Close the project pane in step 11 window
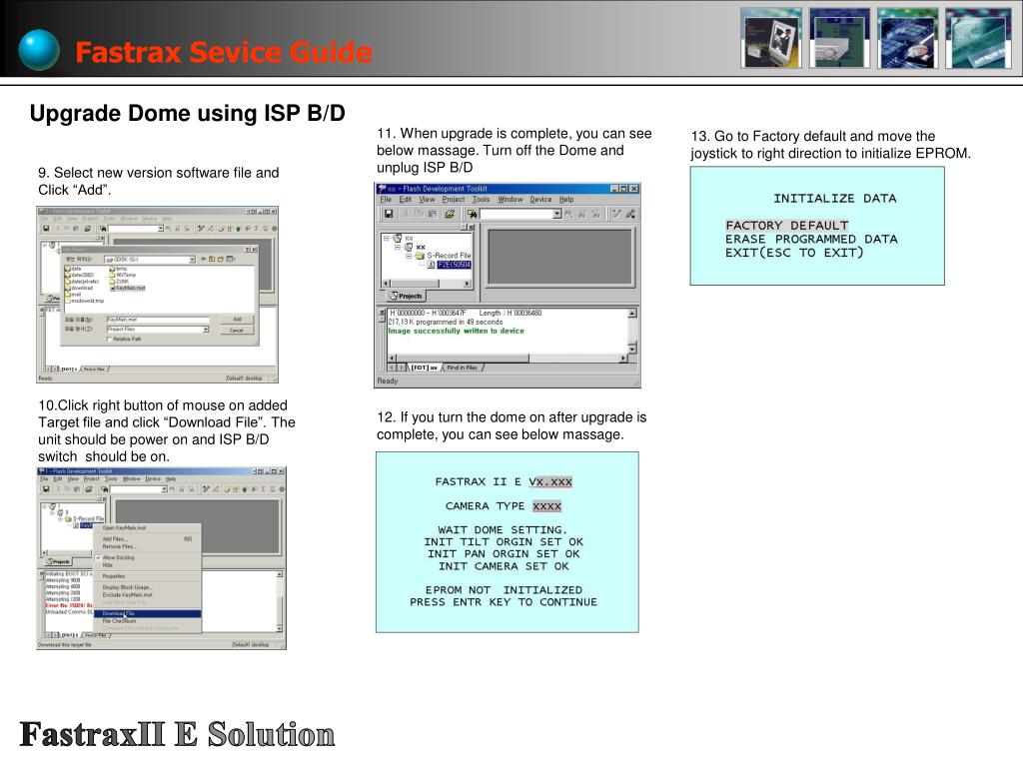 point(472,227)
